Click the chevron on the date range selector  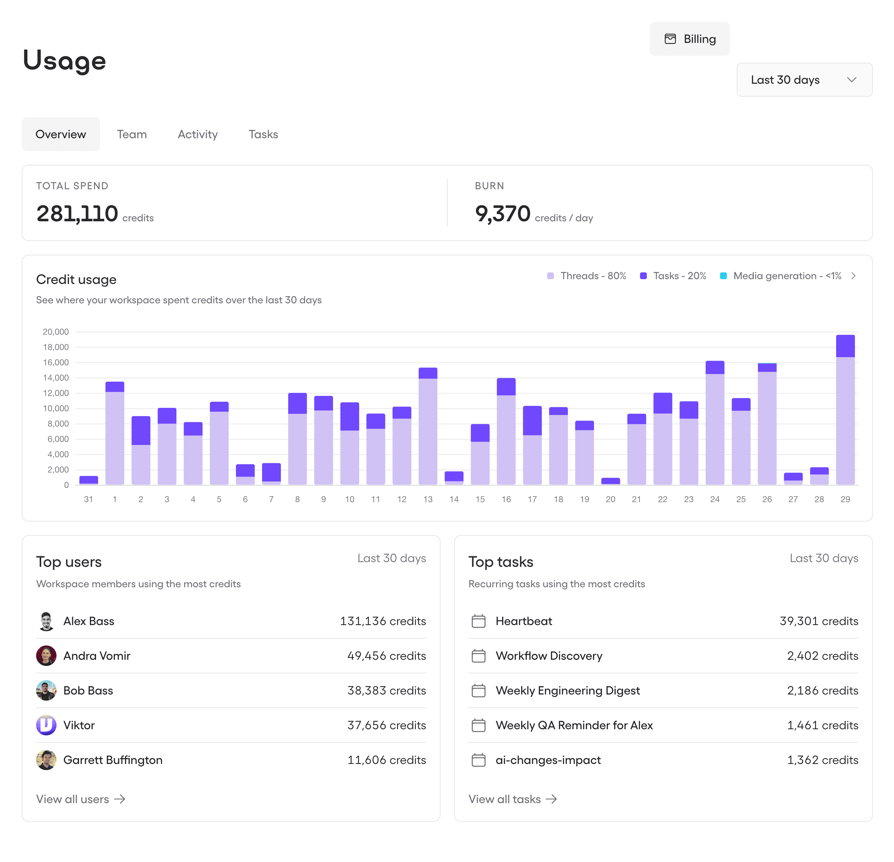tap(851, 80)
